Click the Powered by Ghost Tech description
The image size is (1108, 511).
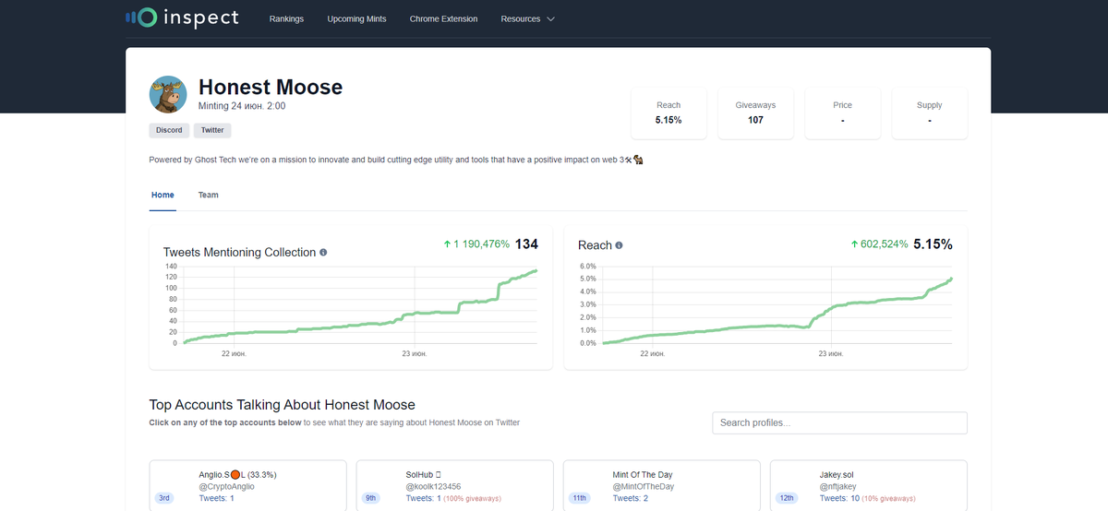[396, 160]
